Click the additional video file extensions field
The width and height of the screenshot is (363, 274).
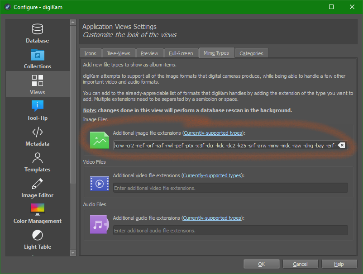230,188
